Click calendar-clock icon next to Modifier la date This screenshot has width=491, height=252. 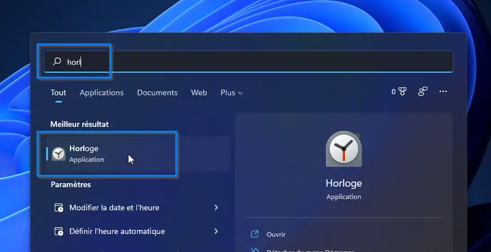coord(59,207)
